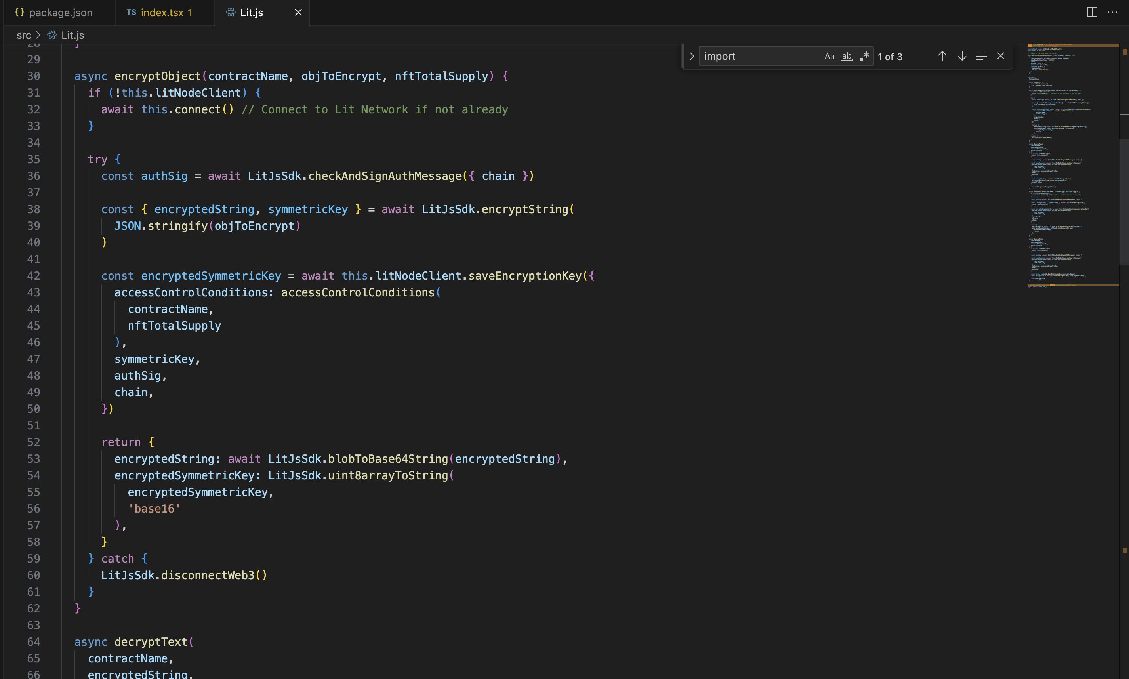Click line number 59 in the gutter
The height and width of the screenshot is (679, 1129).
point(33,558)
